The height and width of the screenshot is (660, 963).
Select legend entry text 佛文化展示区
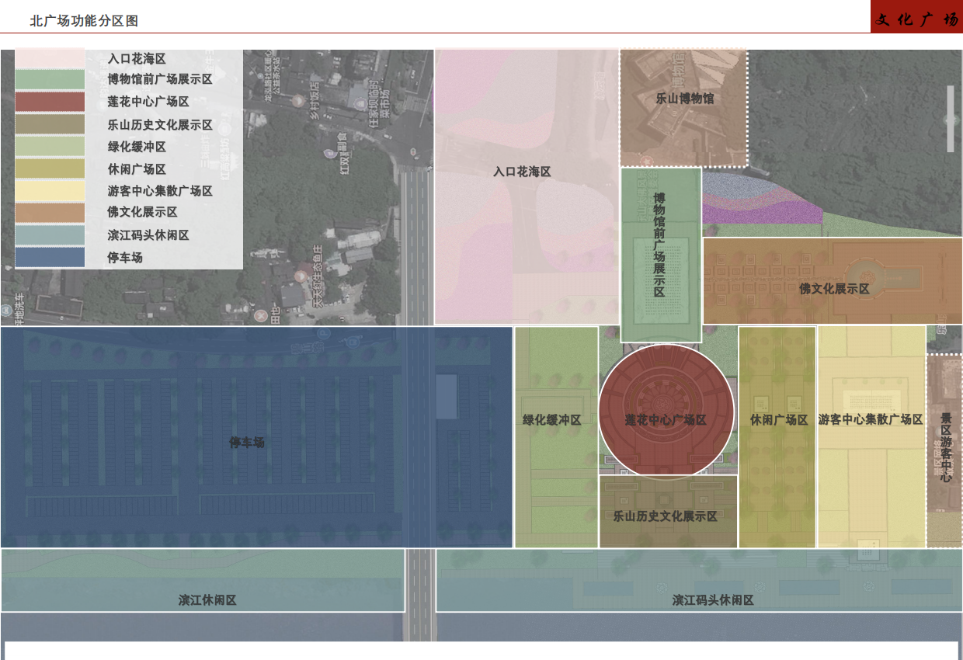(x=142, y=212)
